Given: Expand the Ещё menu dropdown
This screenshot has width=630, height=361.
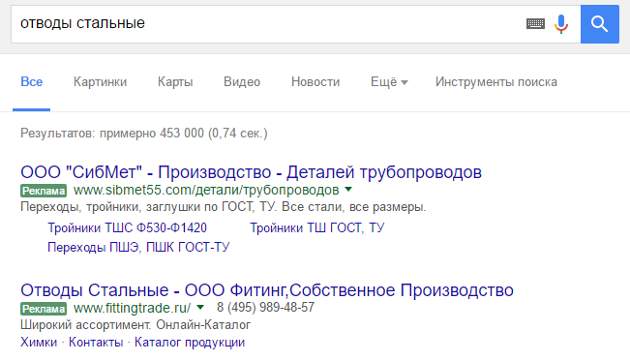Looking at the screenshot, I should pos(389,82).
